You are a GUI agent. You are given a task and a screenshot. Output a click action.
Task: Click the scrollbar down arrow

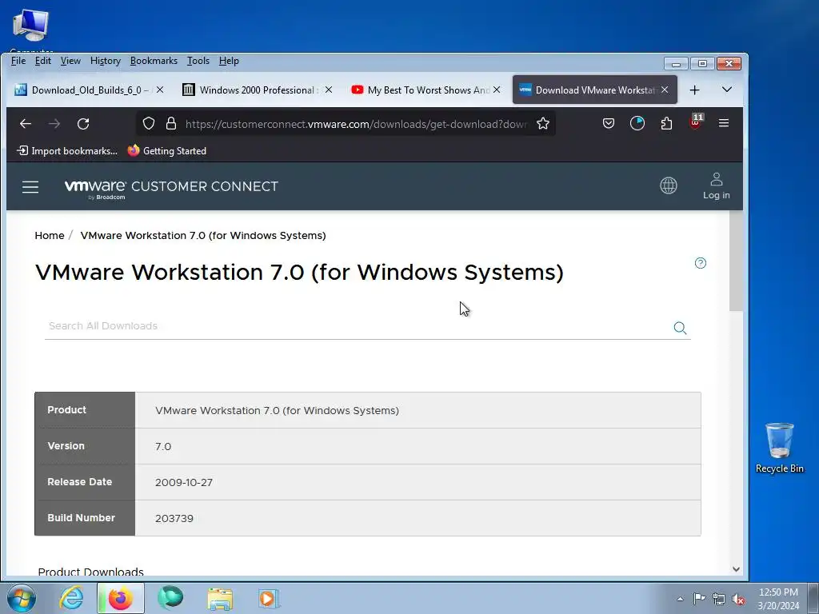tap(736, 569)
